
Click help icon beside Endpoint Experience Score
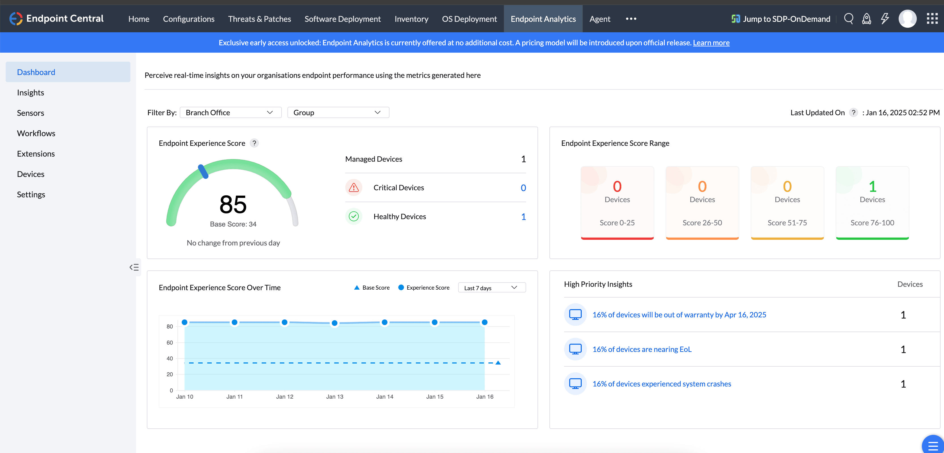254,143
